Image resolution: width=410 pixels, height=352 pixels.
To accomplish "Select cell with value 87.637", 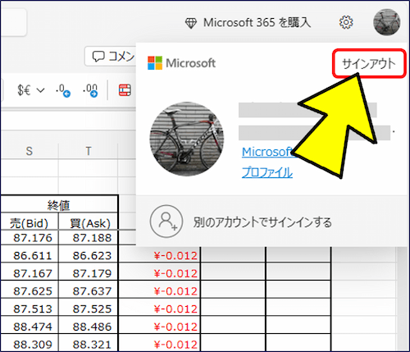I will pyautogui.click(x=89, y=290).
